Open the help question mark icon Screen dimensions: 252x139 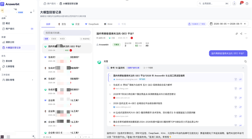pyautogui.click(x=247, y=3)
